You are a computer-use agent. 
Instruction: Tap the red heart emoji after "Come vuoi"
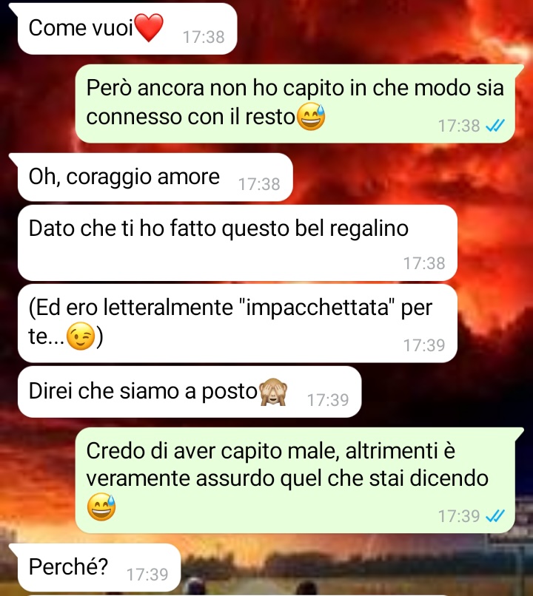149,27
